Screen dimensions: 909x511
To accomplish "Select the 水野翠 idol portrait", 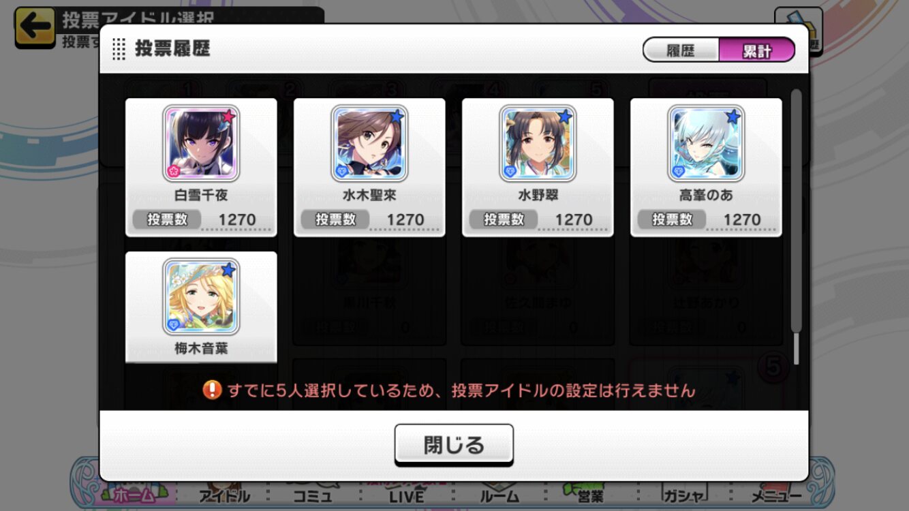I will [538, 143].
